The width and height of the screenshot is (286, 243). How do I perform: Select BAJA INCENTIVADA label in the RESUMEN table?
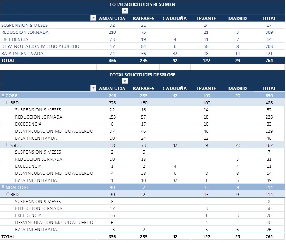22,54
